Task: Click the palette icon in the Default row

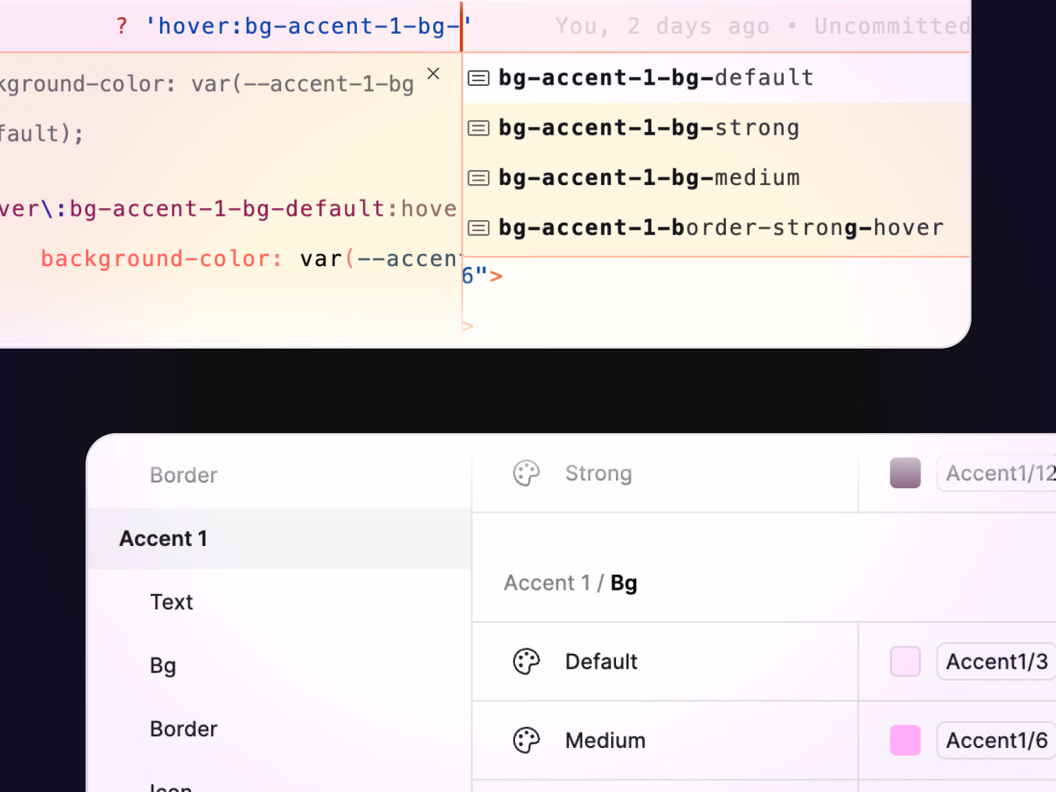Action: point(527,661)
